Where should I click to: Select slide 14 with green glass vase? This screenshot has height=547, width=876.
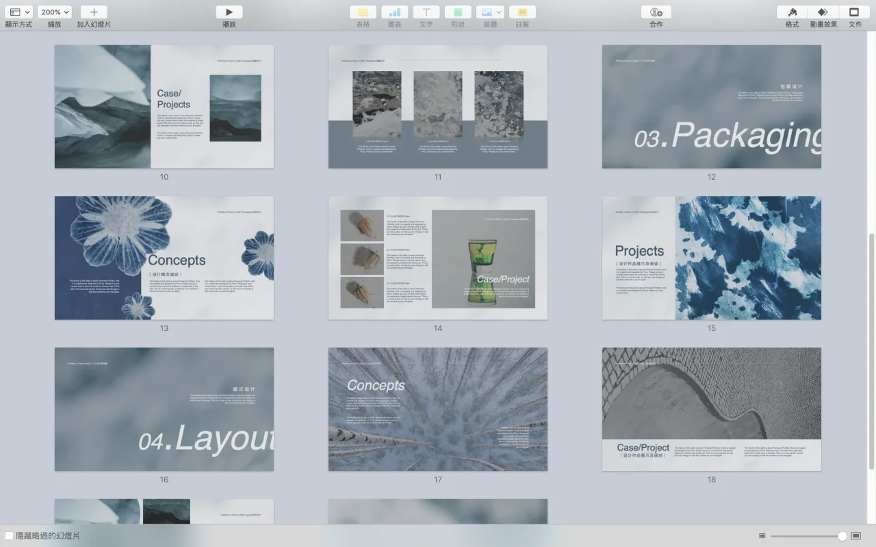coord(438,258)
